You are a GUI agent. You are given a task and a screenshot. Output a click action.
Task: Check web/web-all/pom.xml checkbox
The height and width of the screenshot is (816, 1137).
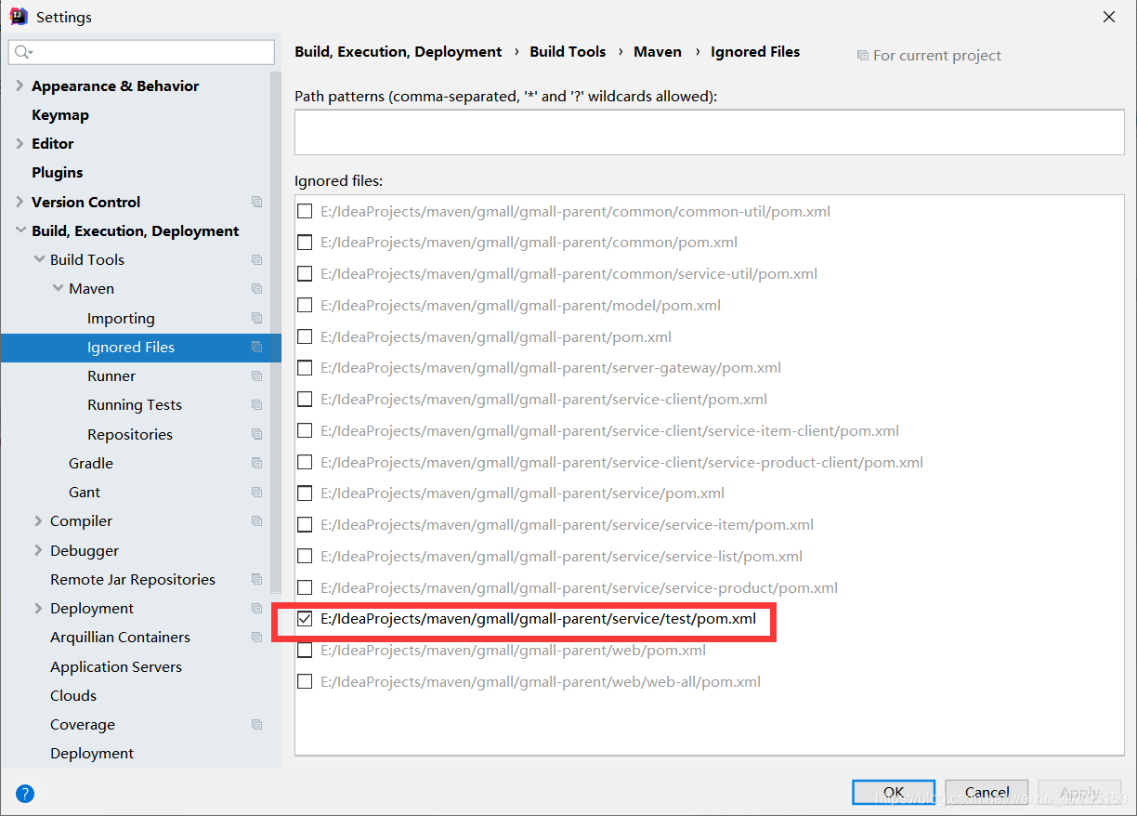(305, 681)
